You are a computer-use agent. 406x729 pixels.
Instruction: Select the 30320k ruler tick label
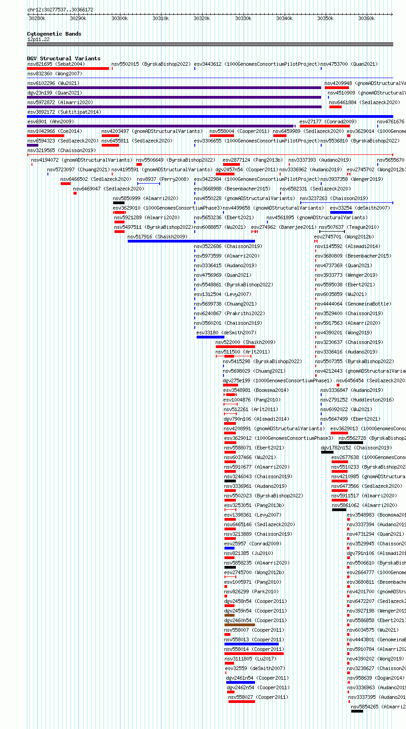(202, 19)
